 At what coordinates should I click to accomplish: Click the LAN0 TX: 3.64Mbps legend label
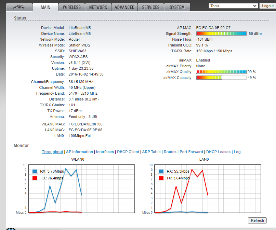click(x=178, y=178)
